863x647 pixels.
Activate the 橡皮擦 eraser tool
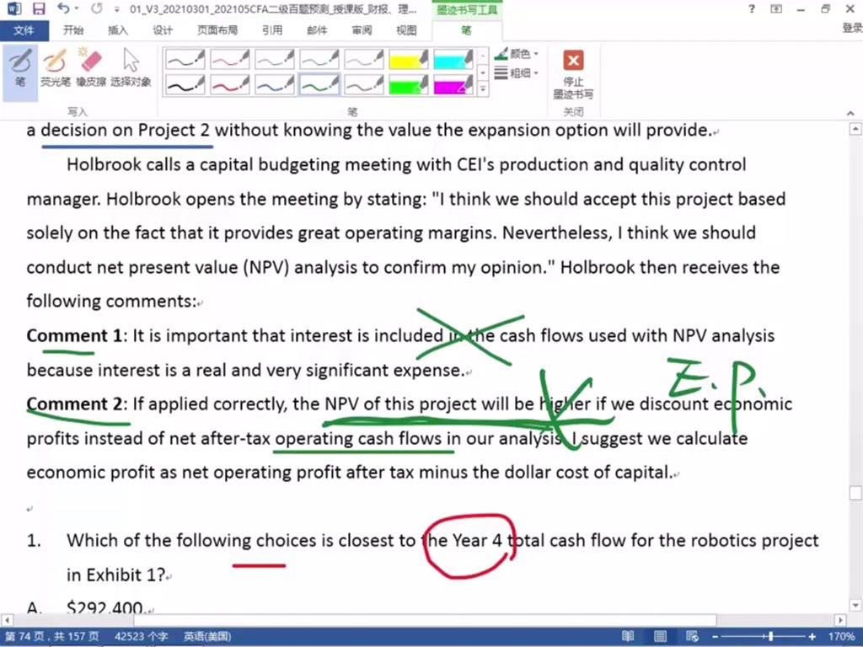91,69
